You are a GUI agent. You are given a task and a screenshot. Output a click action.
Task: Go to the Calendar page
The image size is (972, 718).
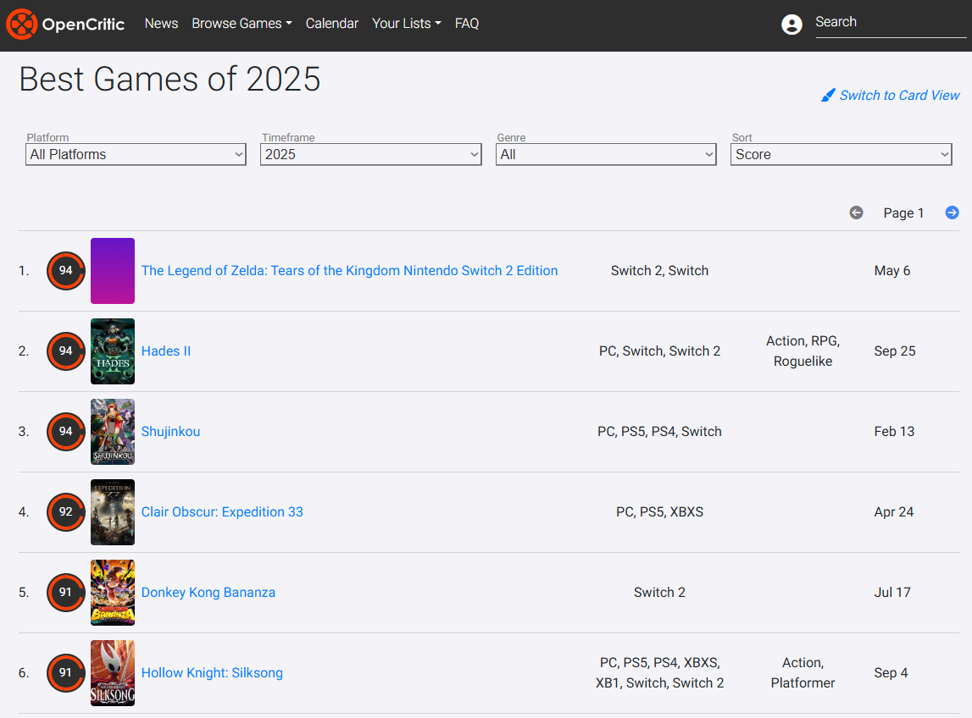(331, 24)
